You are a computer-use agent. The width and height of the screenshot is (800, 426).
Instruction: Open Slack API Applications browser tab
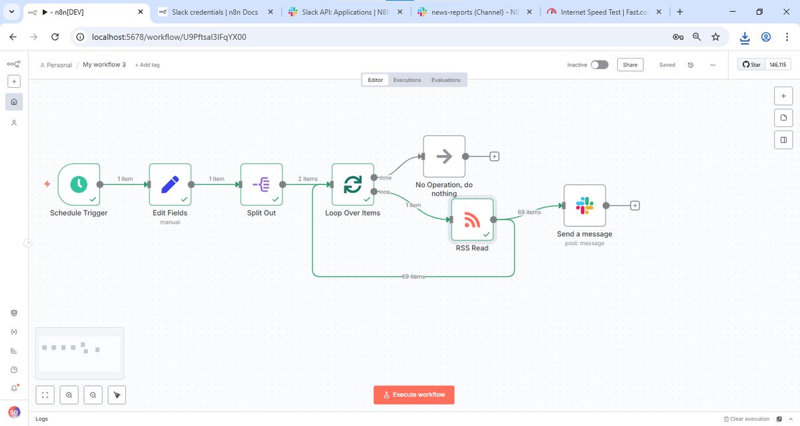[343, 12]
